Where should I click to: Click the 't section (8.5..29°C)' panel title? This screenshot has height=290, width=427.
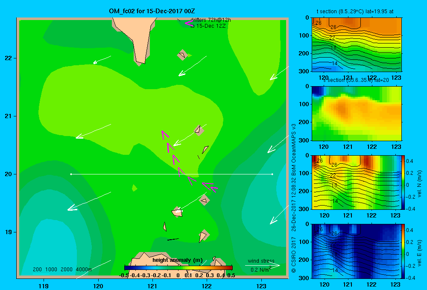coord(355,12)
